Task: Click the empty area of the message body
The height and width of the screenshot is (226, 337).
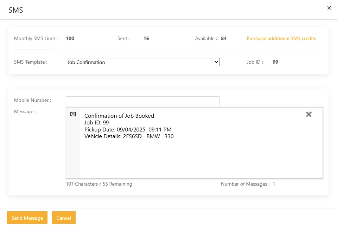Action: (201, 158)
